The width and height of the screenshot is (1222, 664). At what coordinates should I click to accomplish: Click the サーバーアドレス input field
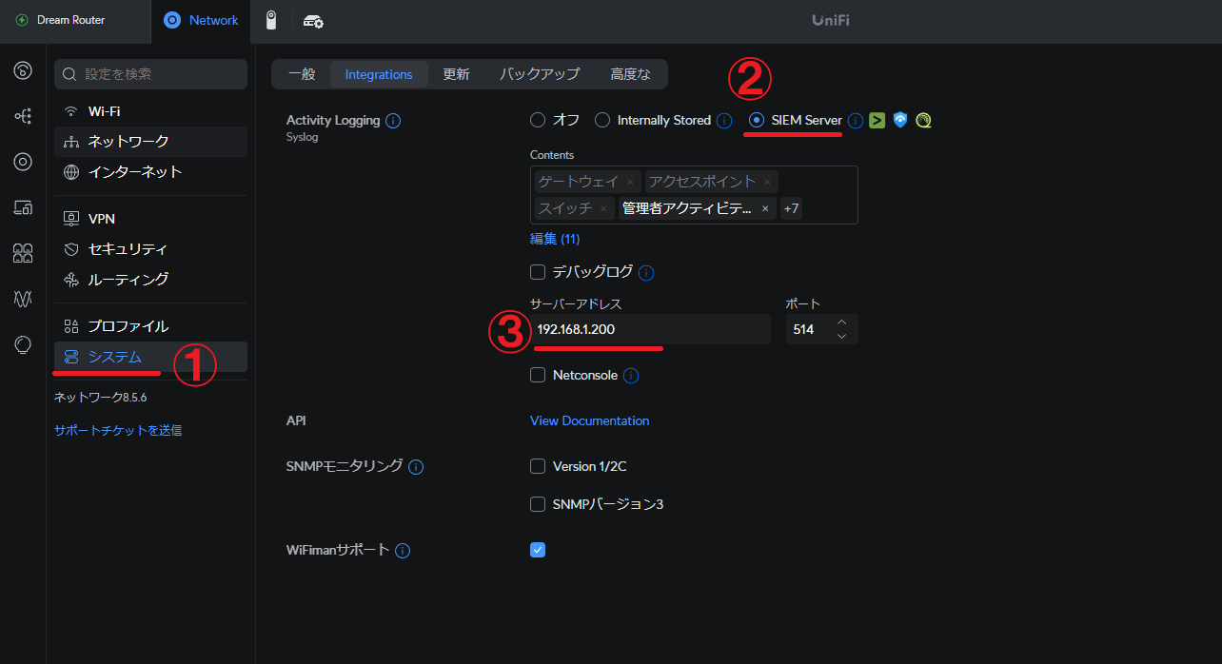650,329
